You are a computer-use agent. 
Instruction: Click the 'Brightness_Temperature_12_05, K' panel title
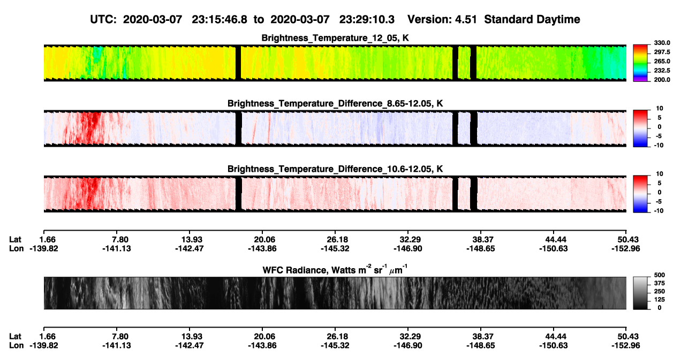pyautogui.click(x=335, y=38)
